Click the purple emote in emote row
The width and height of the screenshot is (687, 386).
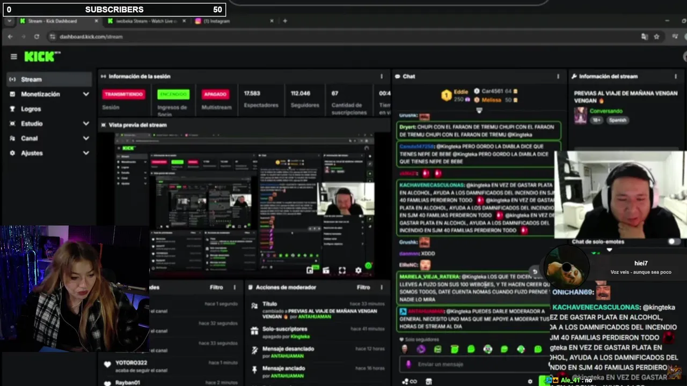(421, 350)
